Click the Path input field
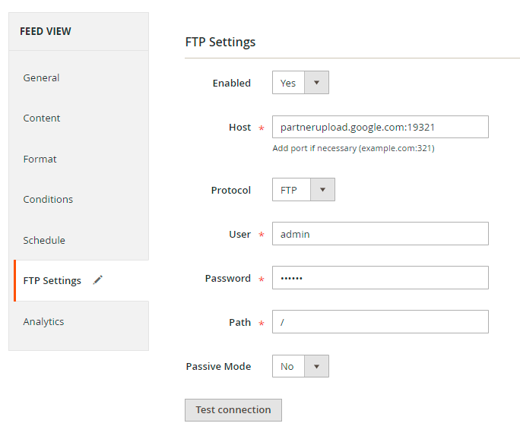The width and height of the screenshot is (520, 439). click(x=380, y=322)
